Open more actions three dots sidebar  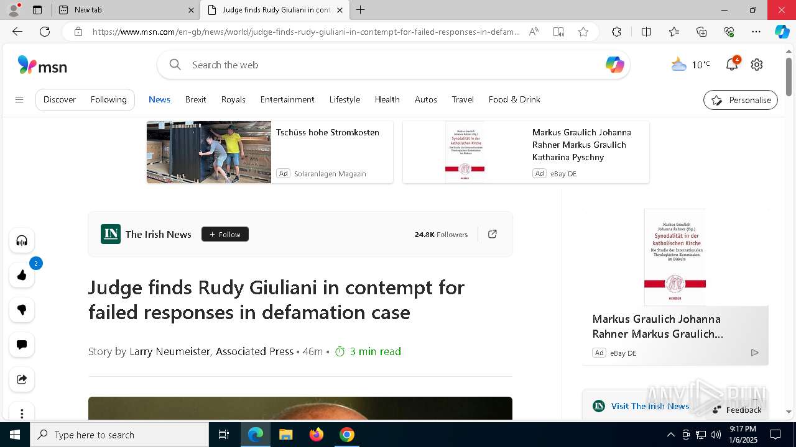22,413
